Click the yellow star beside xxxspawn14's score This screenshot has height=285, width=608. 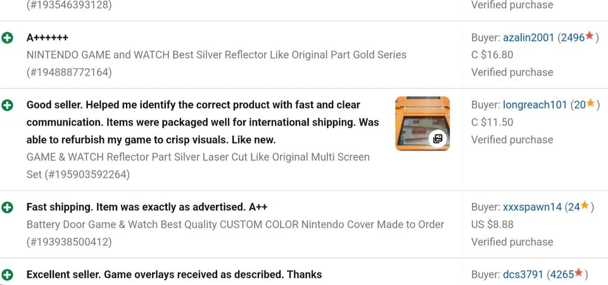(x=585, y=205)
